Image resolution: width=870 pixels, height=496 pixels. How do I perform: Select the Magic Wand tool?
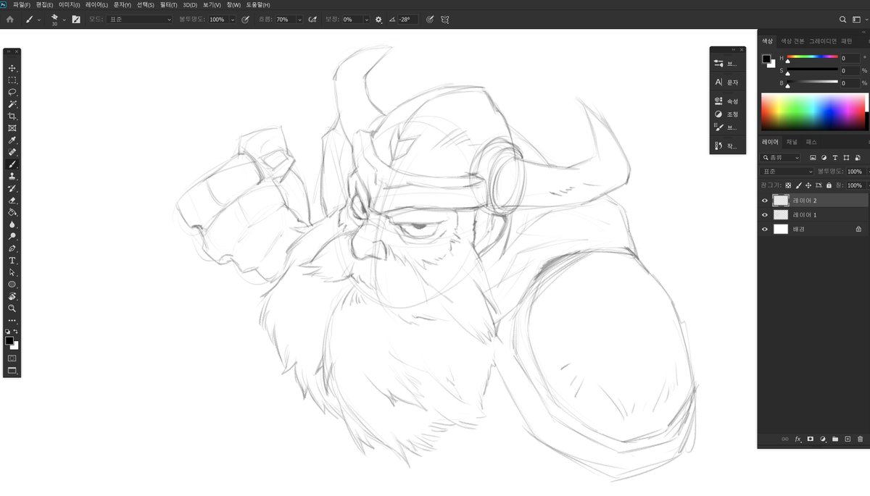click(x=12, y=104)
